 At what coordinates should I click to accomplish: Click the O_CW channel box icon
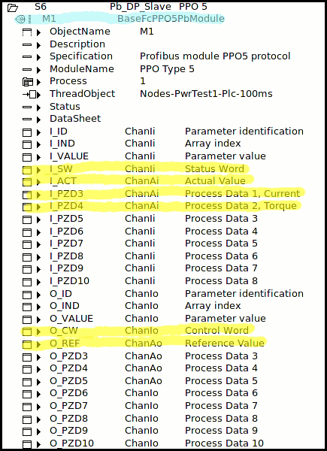[x=27, y=331]
